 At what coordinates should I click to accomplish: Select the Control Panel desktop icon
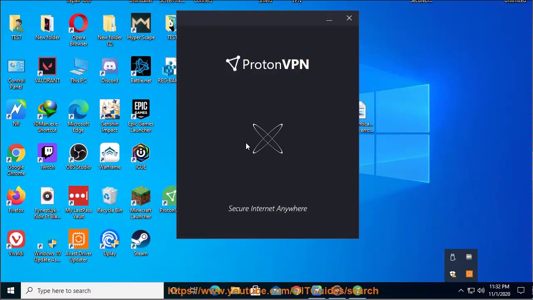pos(16,73)
